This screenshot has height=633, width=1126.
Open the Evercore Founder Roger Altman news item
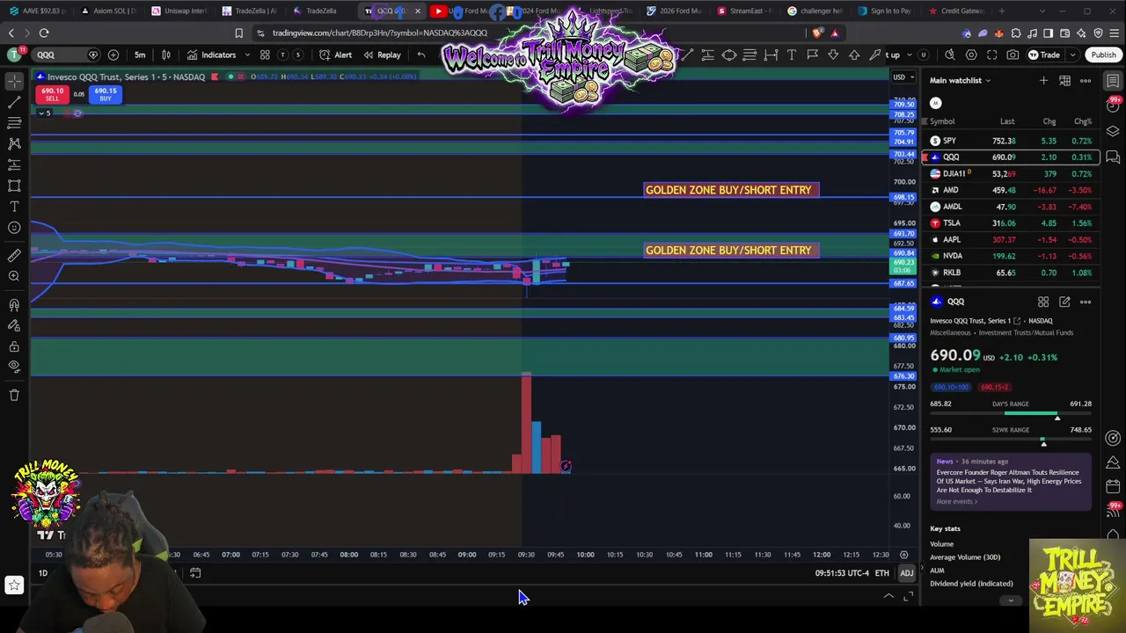(1008, 481)
